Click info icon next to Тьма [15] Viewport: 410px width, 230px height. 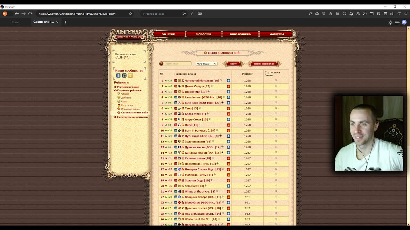click(200, 108)
